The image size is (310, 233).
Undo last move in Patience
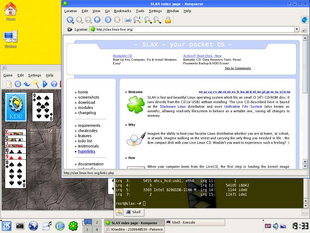[27, 84]
